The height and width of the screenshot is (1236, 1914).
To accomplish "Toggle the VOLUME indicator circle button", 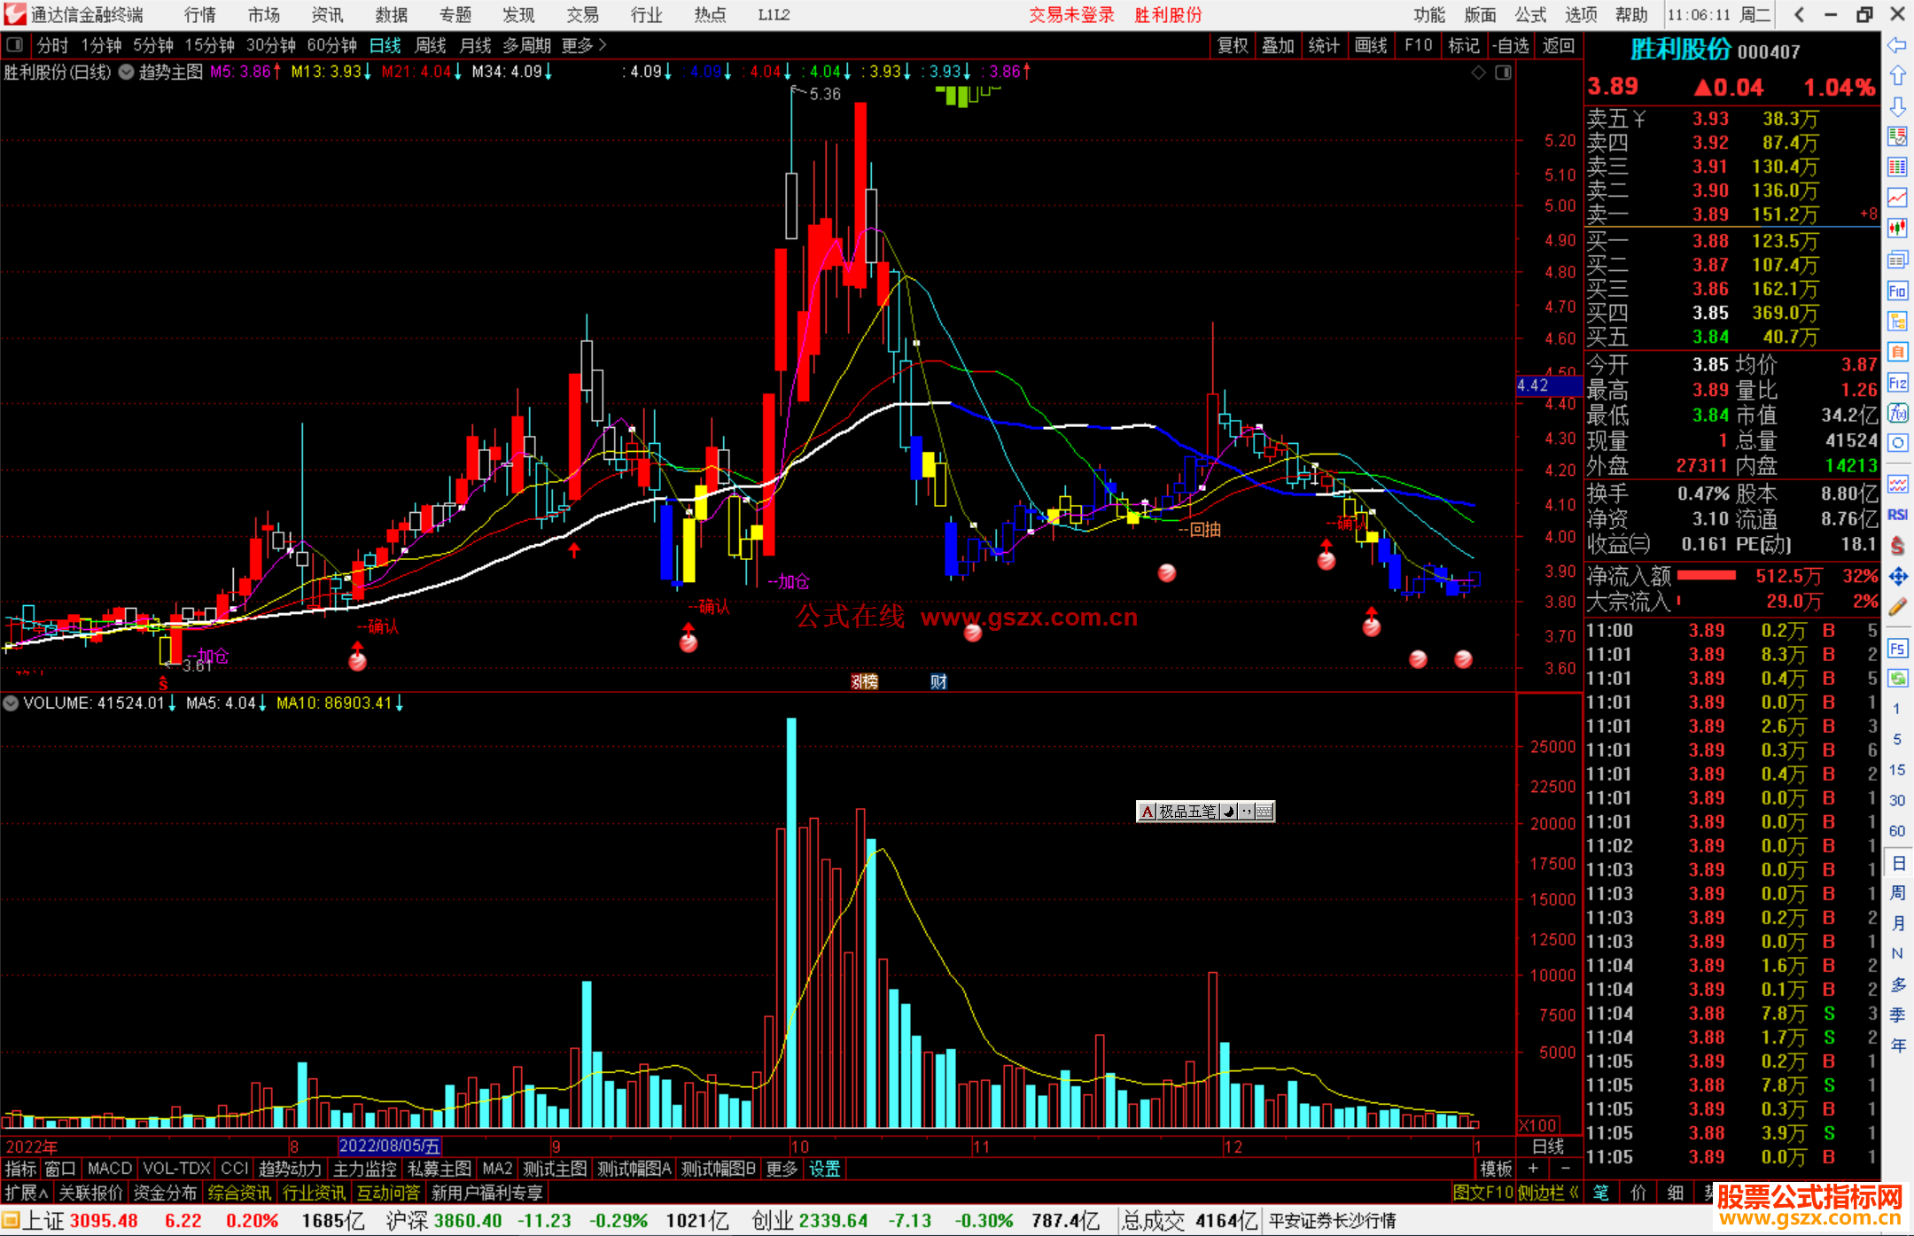I will (11, 704).
